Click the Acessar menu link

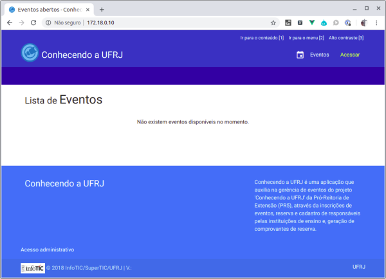coord(350,55)
